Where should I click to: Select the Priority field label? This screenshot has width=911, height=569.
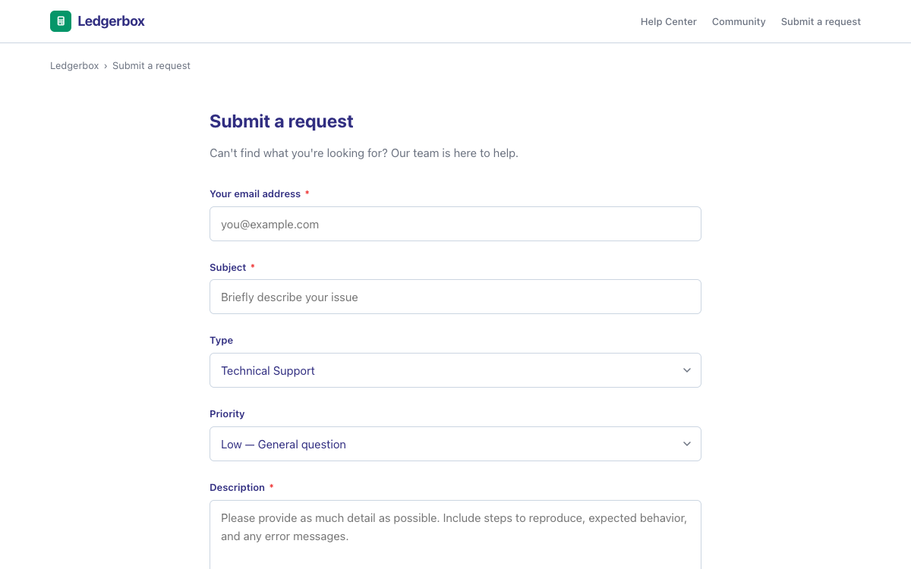coord(227,414)
